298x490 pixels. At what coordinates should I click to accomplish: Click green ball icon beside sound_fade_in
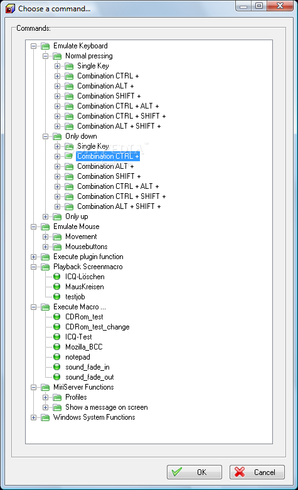coord(57,367)
